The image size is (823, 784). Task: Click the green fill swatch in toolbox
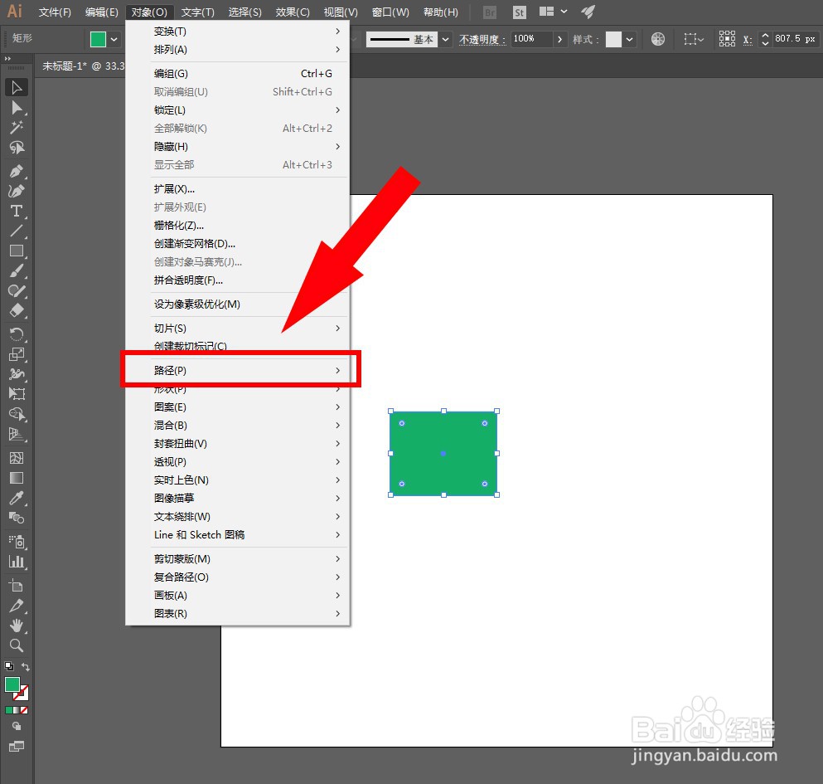(x=12, y=684)
